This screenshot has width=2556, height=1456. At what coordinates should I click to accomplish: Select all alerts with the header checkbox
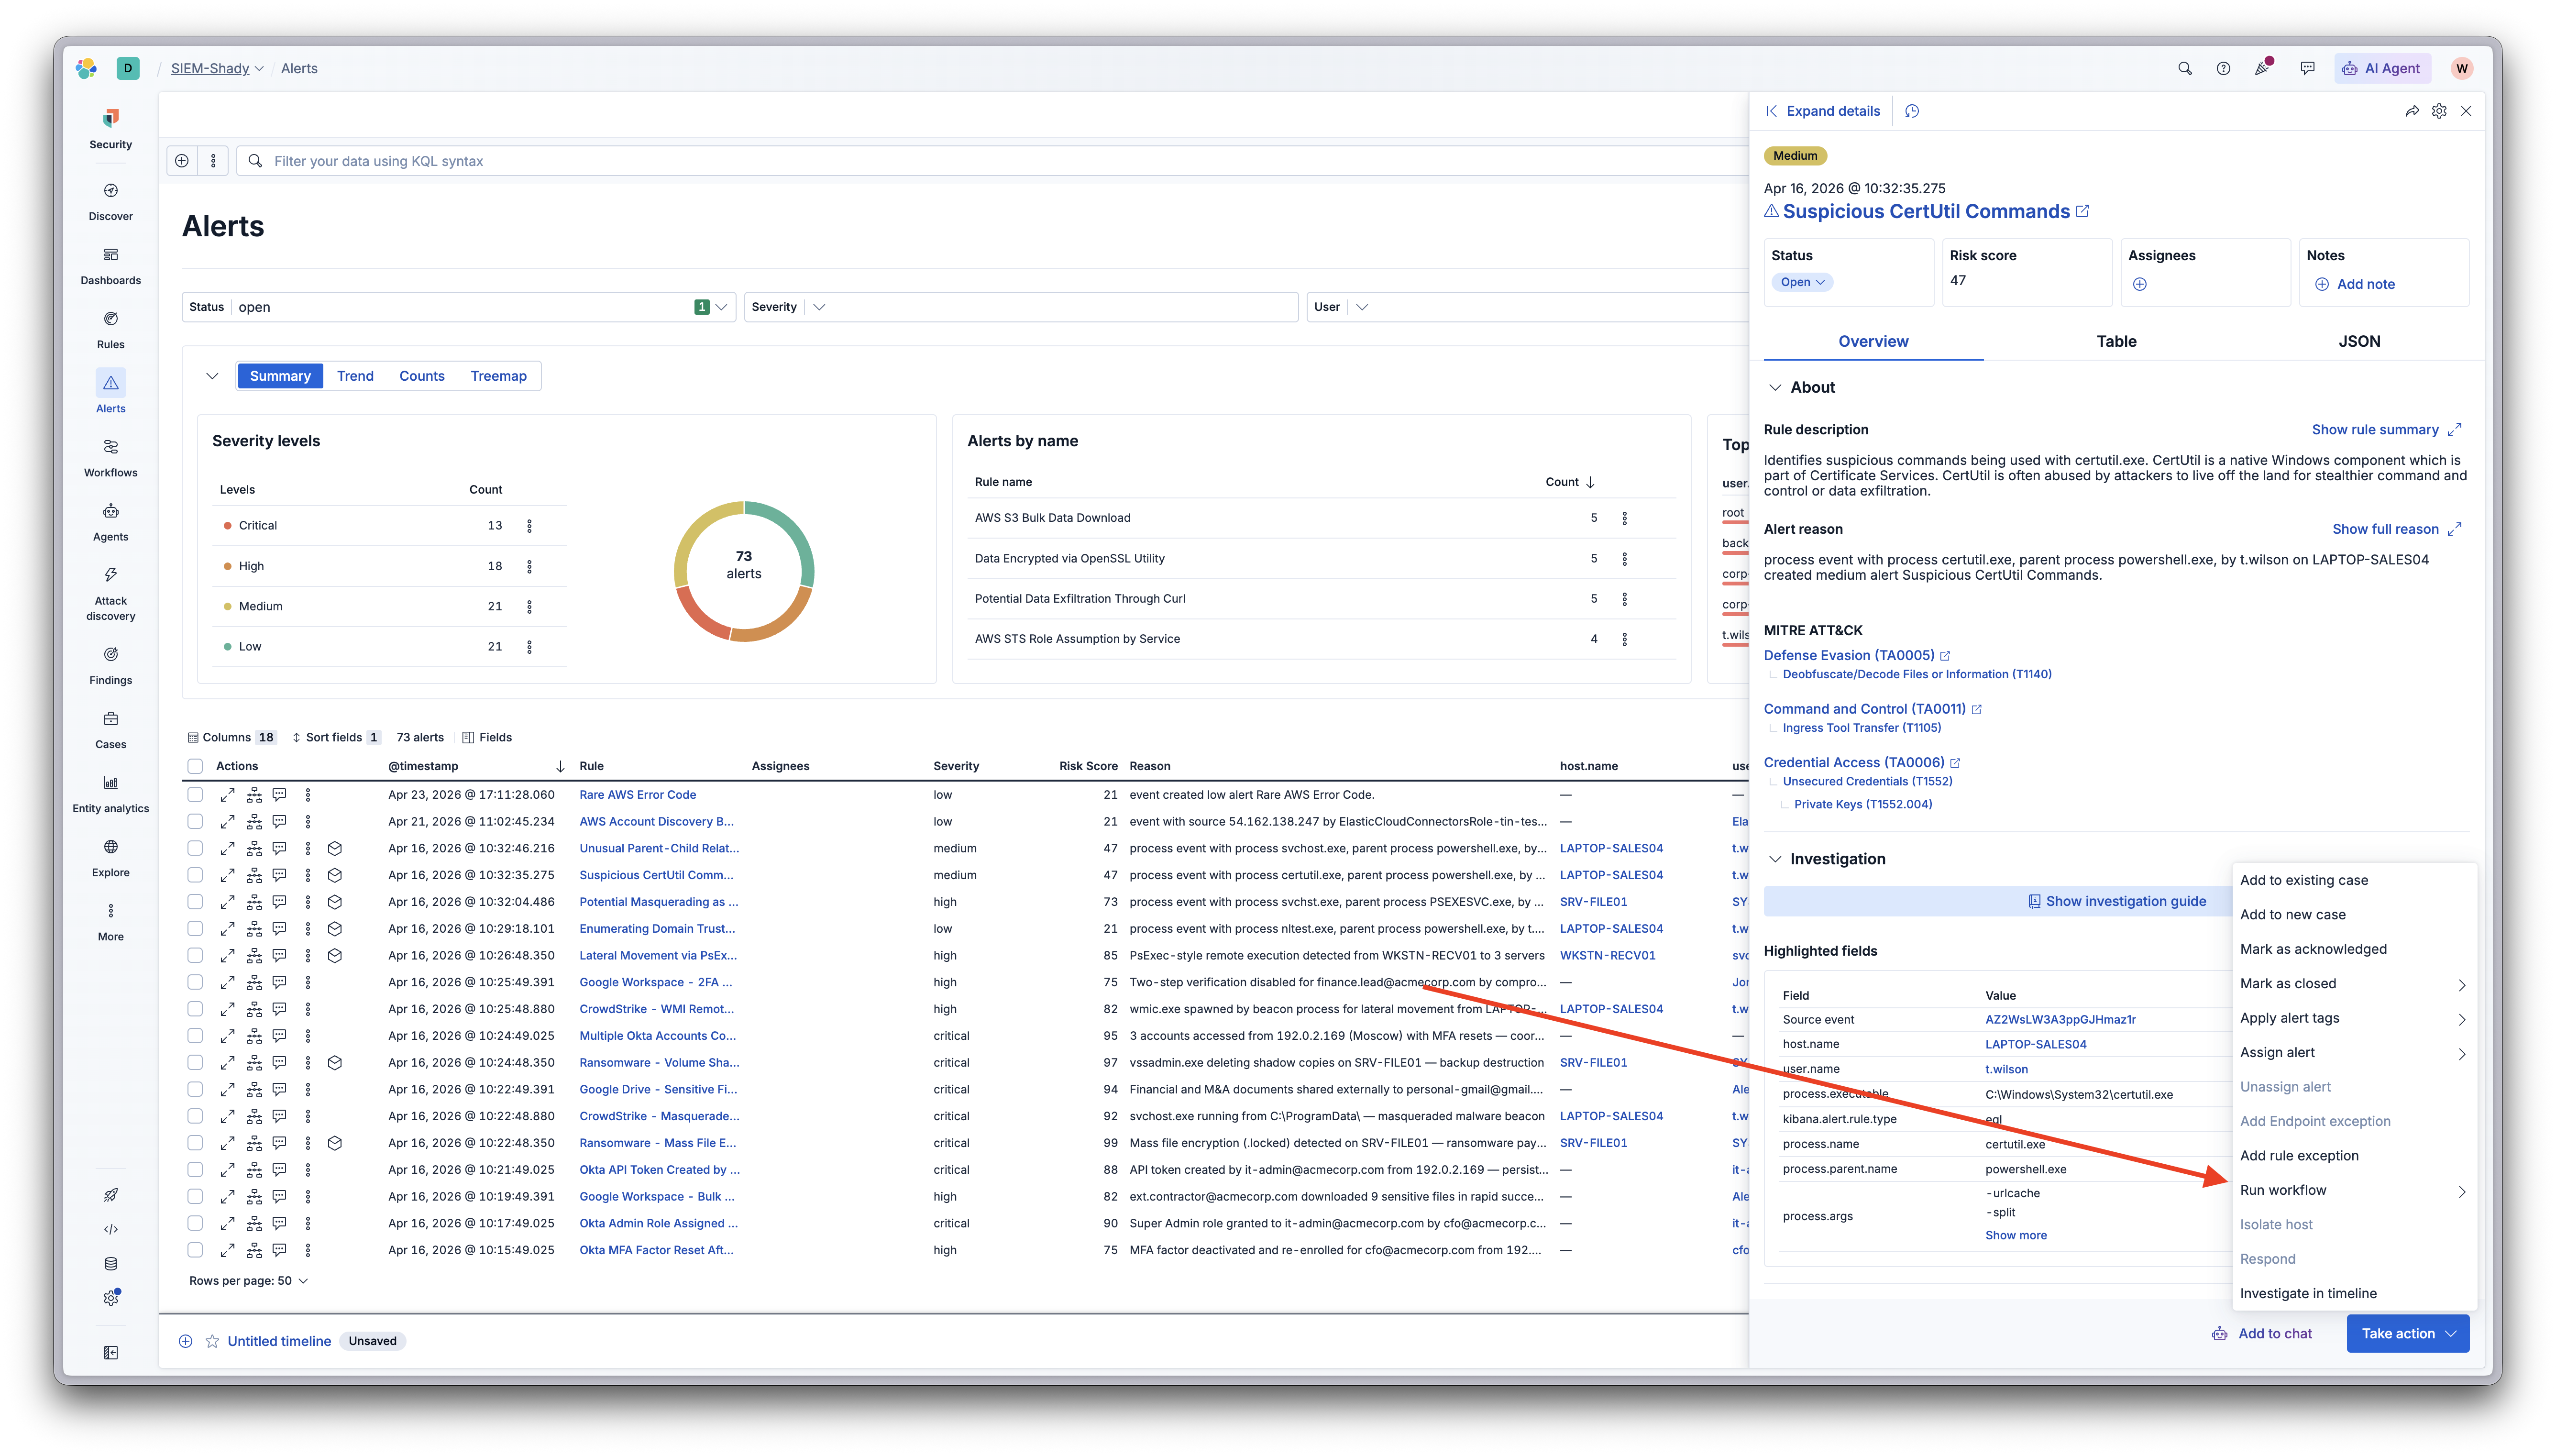pyautogui.click(x=195, y=766)
